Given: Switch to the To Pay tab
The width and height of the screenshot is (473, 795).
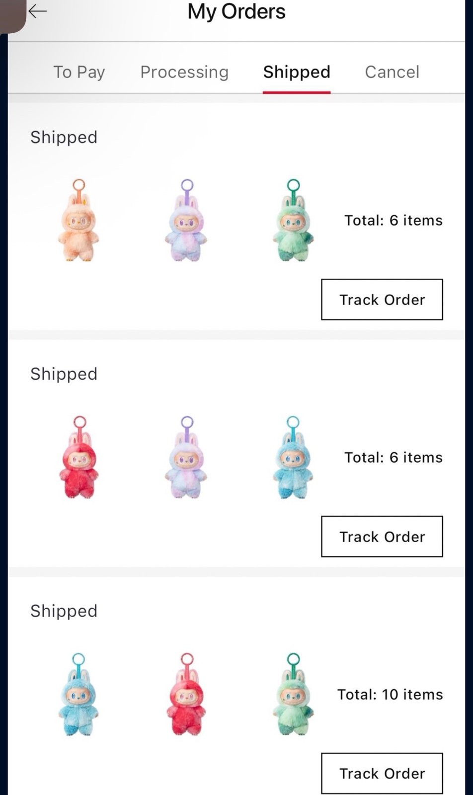Looking at the screenshot, I should 79,72.
